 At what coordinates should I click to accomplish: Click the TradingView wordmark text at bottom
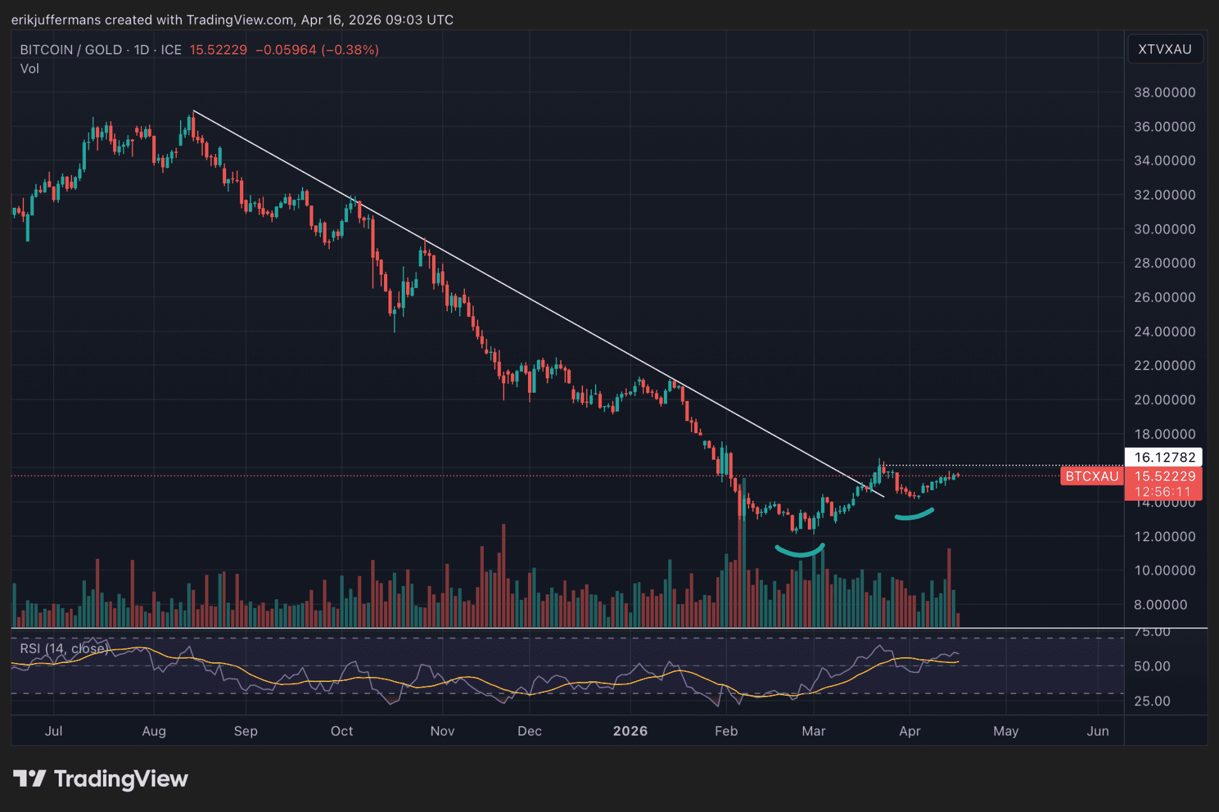pyautogui.click(x=121, y=778)
